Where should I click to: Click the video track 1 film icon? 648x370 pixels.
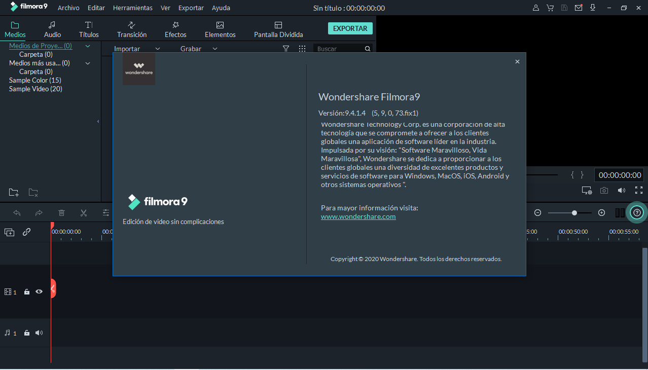coord(8,292)
